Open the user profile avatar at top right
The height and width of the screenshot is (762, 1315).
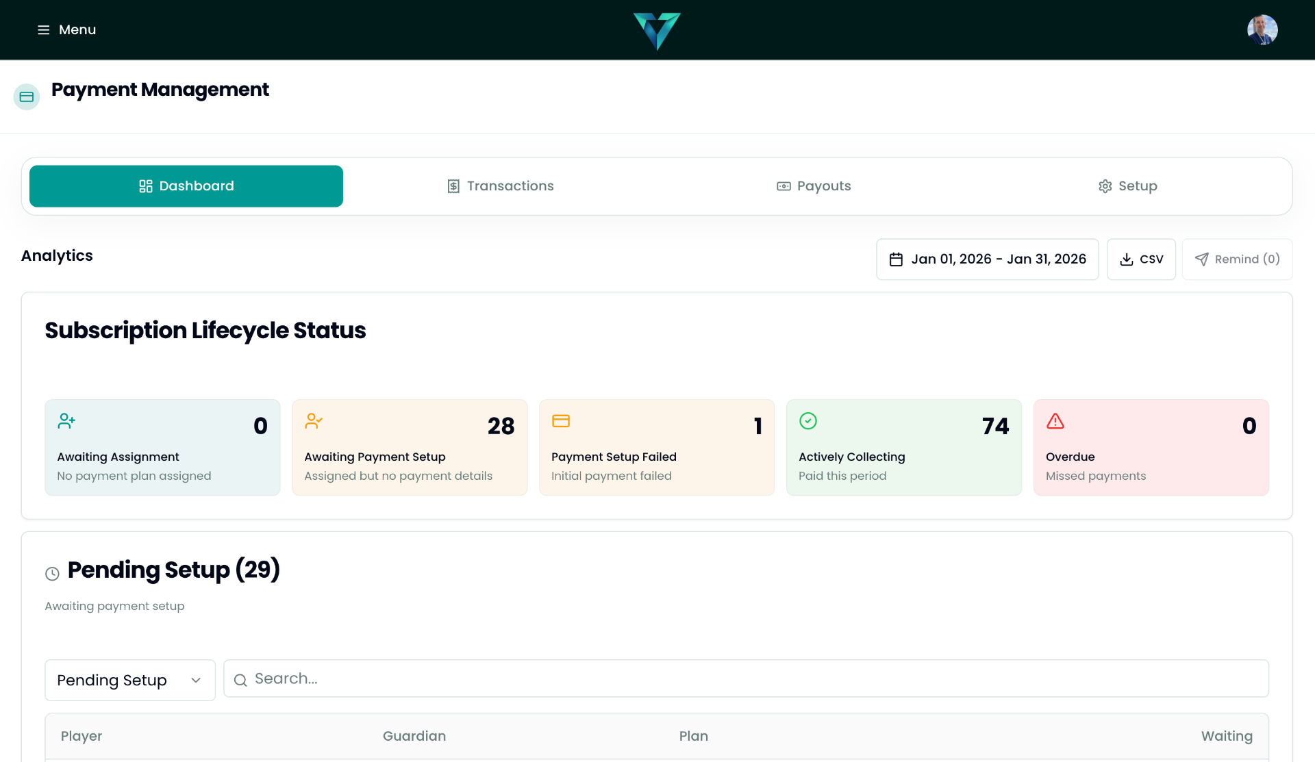1262,29
